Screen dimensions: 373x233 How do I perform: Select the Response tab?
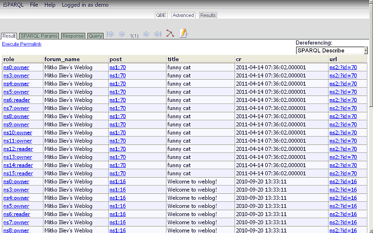(x=73, y=36)
